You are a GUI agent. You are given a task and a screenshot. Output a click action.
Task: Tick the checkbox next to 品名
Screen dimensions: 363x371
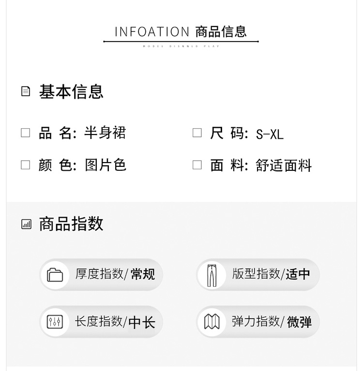(25, 133)
